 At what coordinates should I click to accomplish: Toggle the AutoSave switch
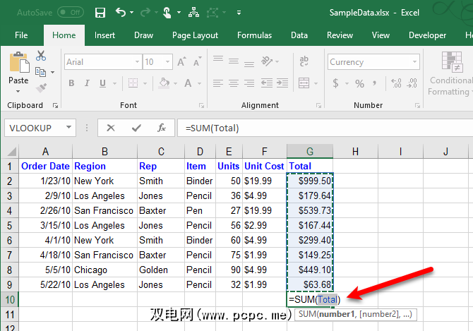coord(70,12)
